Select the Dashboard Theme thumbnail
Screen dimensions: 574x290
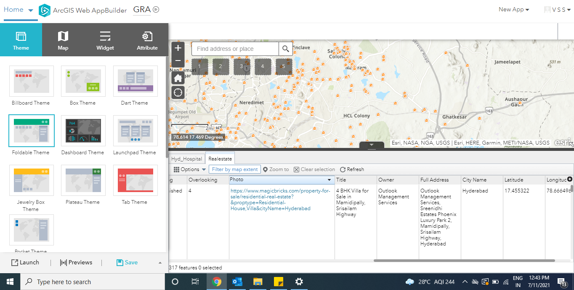(x=82, y=131)
